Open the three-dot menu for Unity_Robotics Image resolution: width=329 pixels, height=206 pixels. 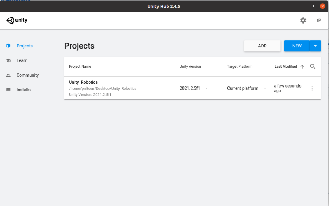click(312, 88)
